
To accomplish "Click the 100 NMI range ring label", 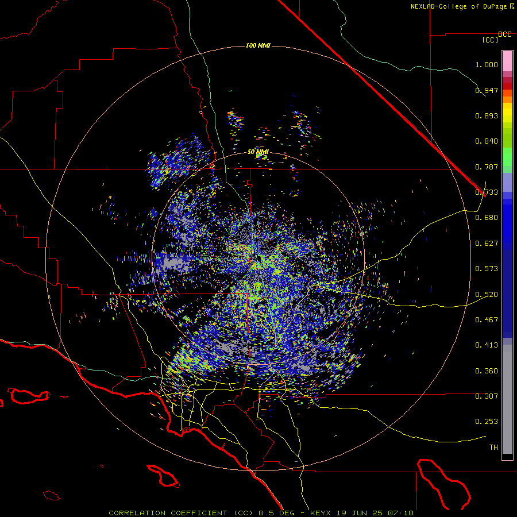I will point(258,45).
